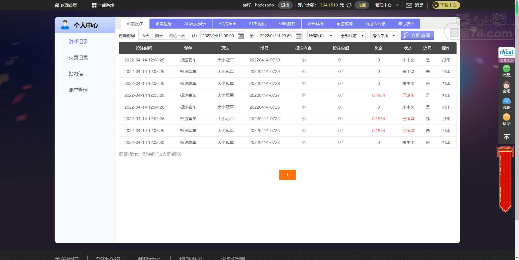519x260 pixels.
Task: Click the 奖金 column header
Action: pos(378,48)
